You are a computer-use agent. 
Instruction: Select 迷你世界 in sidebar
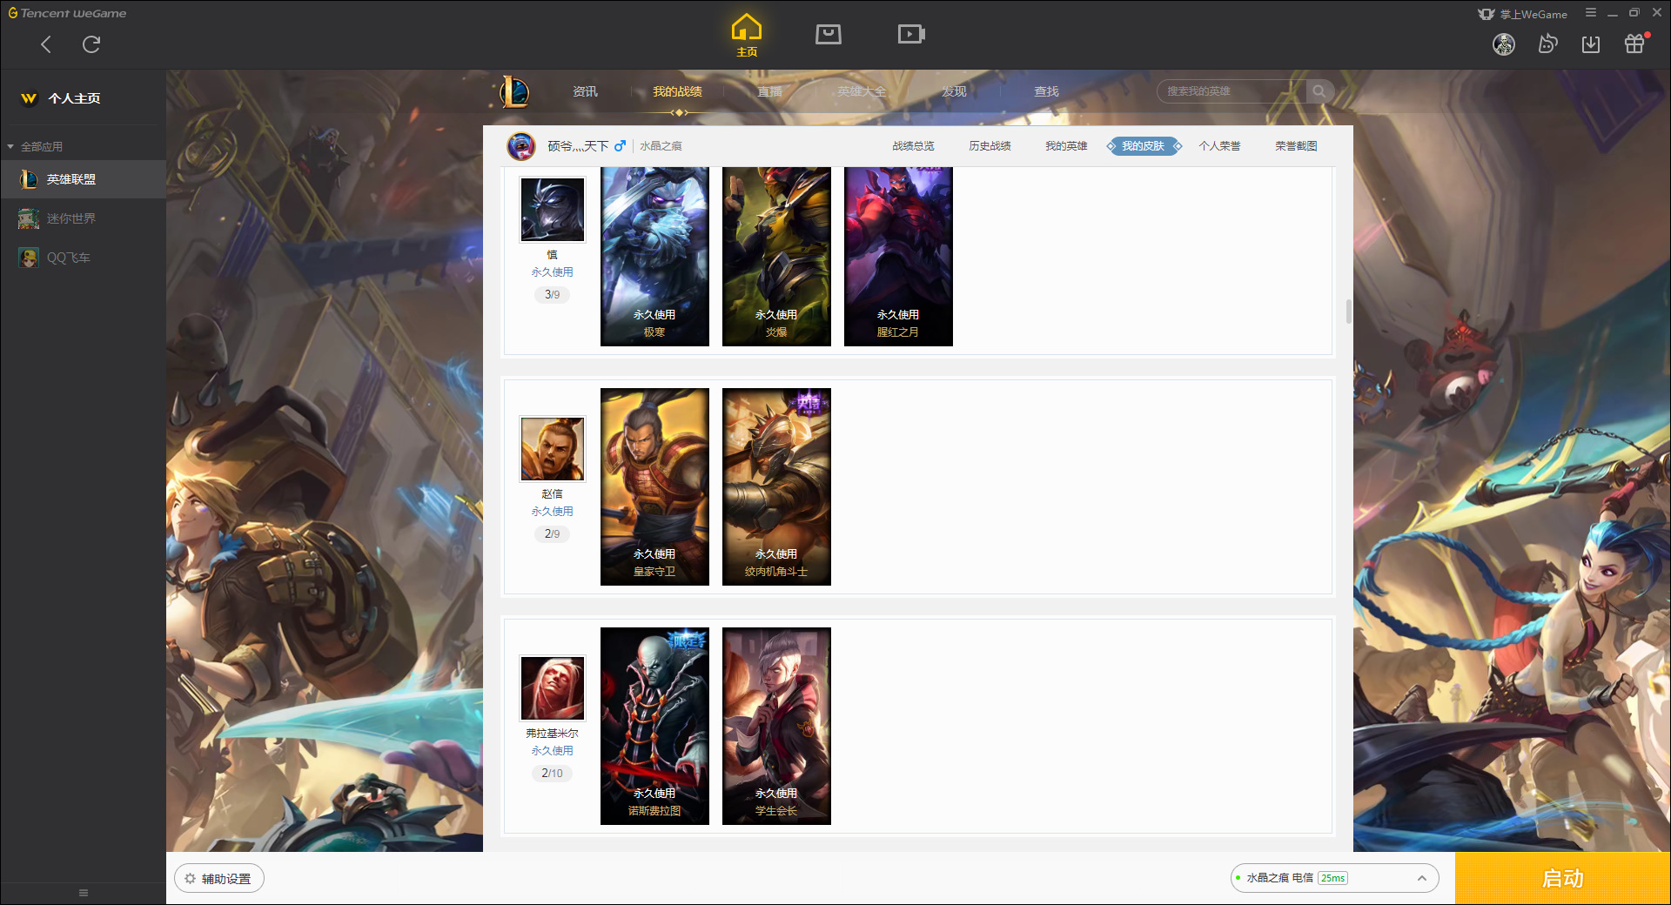pos(83,218)
